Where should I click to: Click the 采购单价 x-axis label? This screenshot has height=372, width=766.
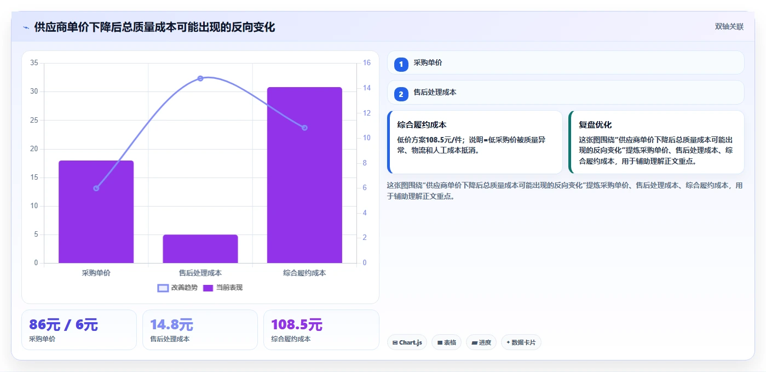click(96, 273)
